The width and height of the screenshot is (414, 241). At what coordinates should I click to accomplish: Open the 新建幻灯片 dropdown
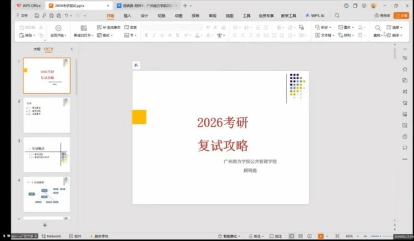click(x=84, y=35)
